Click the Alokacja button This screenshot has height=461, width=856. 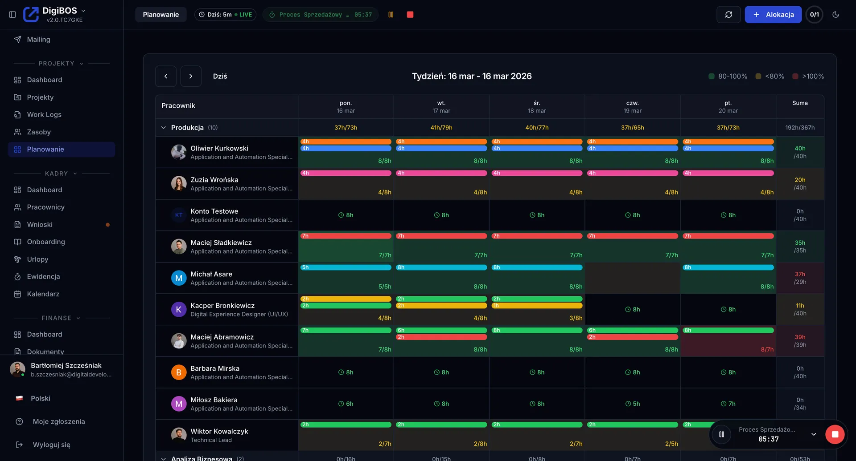pyautogui.click(x=773, y=15)
